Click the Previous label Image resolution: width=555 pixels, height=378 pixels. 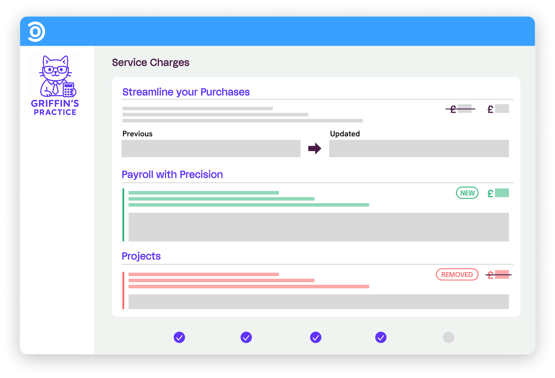click(x=137, y=134)
